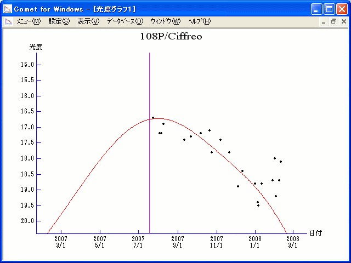Close the Comet for Windows application
351x263 pixels.
[x=342, y=9]
